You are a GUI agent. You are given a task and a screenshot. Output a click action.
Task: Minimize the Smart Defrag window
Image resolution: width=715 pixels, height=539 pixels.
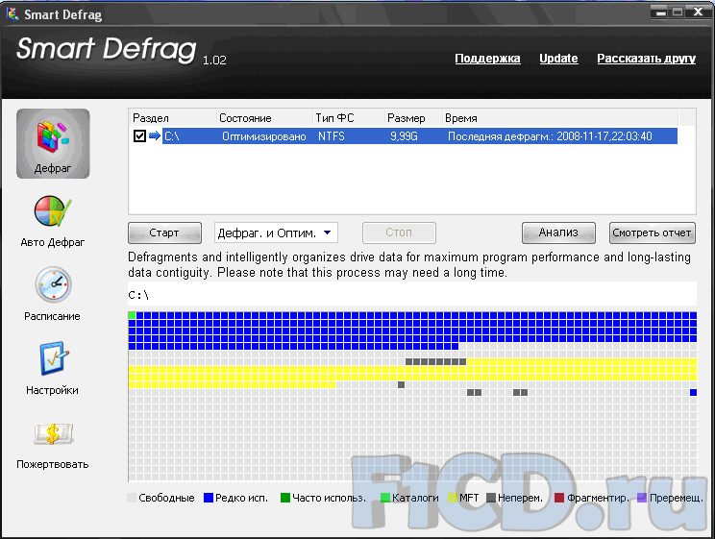click(659, 12)
